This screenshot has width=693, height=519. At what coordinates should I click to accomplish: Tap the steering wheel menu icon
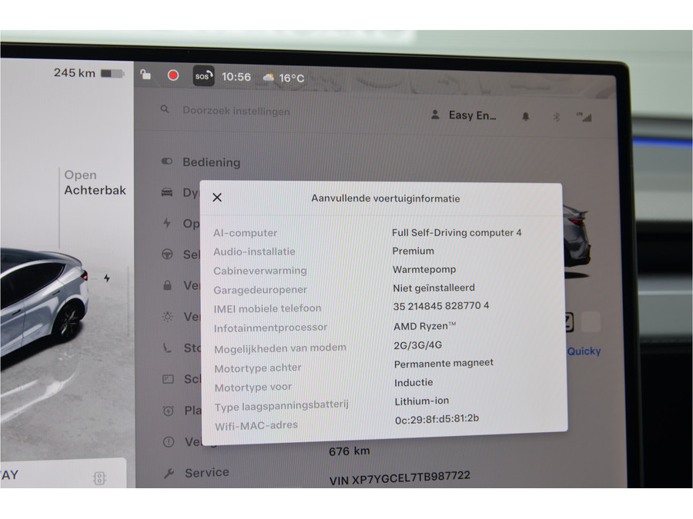167,255
